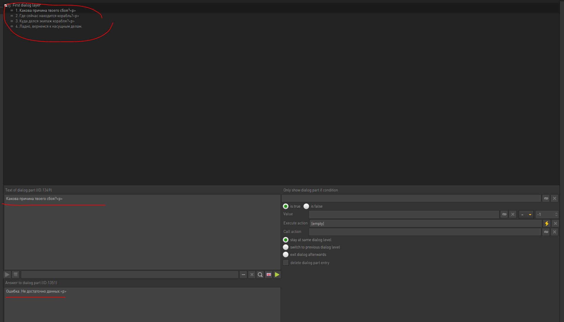Open file browser with the three-dots button
Screen dimensions: 564x322
coord(243,275)
